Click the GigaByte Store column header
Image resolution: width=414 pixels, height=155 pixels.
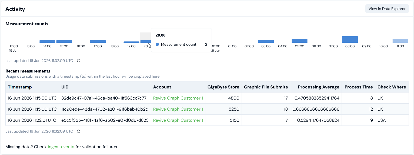click(223, 87)
